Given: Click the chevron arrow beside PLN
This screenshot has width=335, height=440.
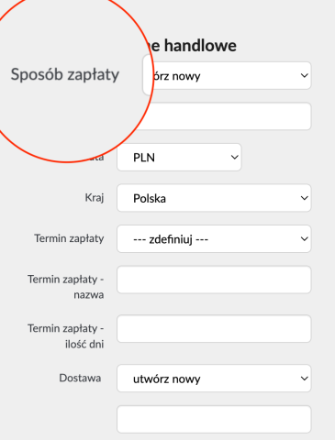Looking at the screenshot, I should point(234,158).
